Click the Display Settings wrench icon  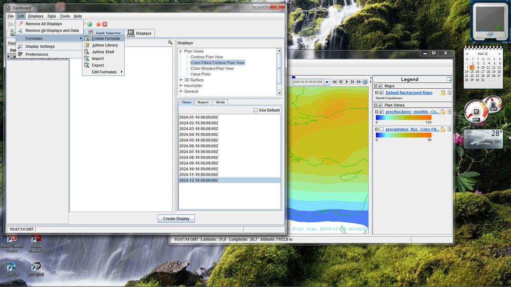pyautogui.click(x=20, y=46)
